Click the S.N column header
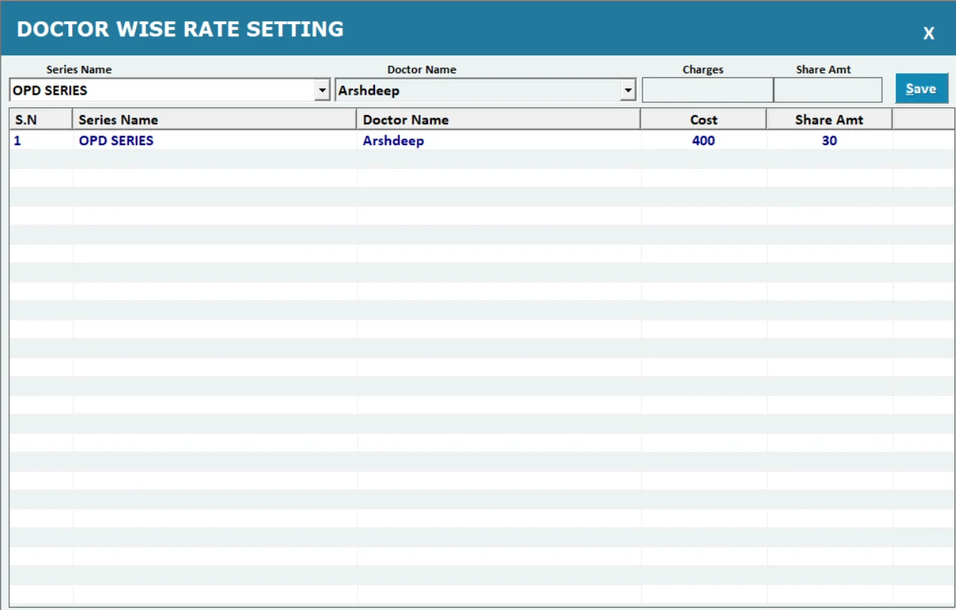This screenshot has width=956, height=610. click(x=41, y=120)
